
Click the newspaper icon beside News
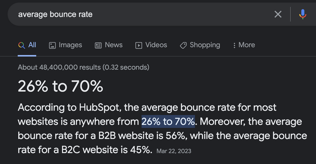(x=98, y=45)
